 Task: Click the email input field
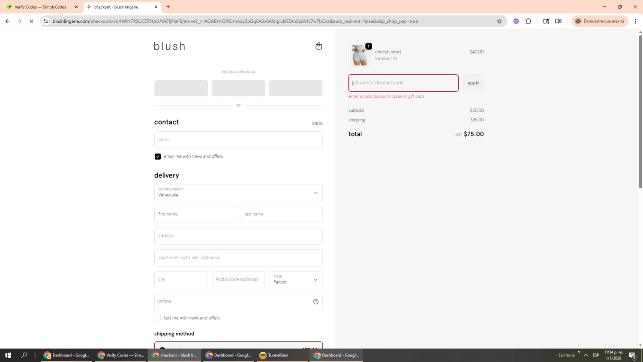(238, 140)
